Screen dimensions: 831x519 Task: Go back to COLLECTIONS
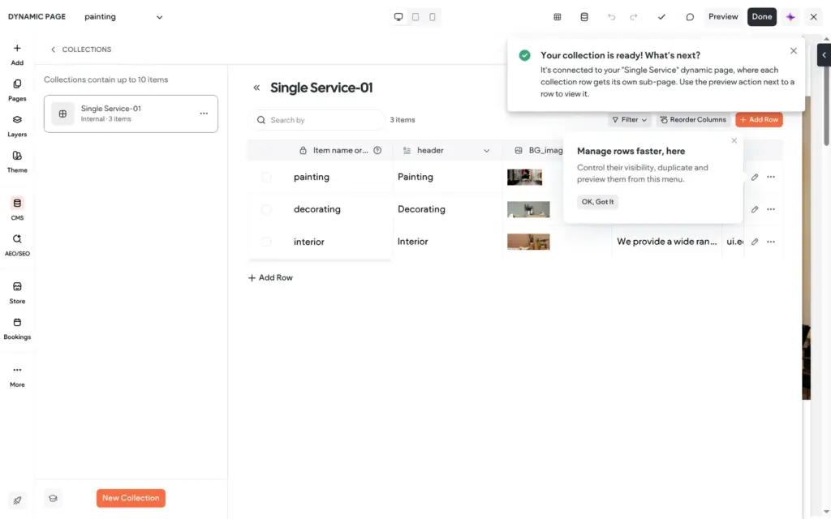click(80, 49)
